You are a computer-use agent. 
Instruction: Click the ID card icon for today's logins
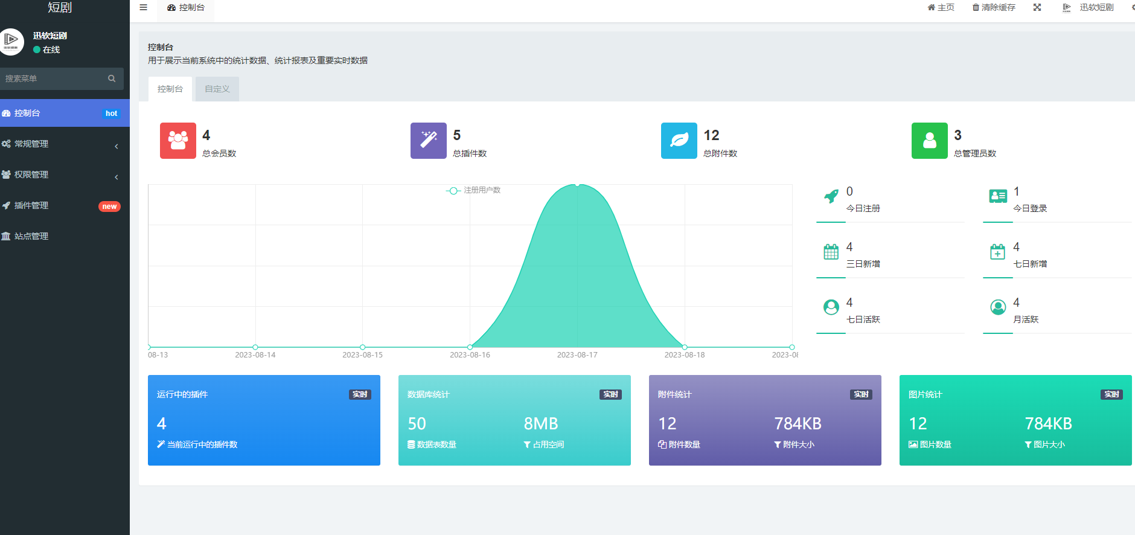(x=998, y=196)
